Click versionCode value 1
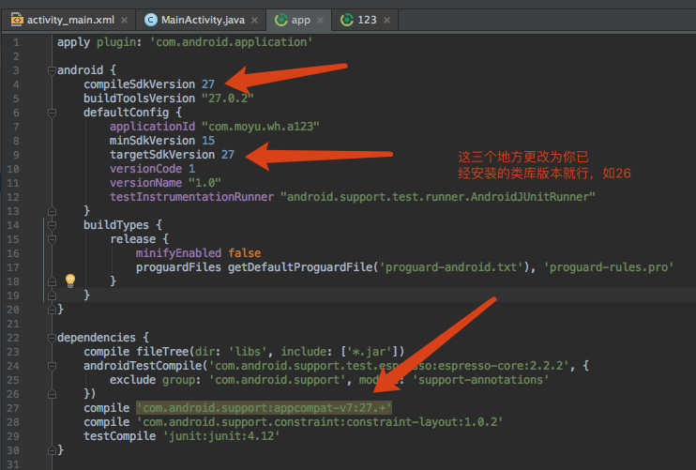 tap(191, 169)
